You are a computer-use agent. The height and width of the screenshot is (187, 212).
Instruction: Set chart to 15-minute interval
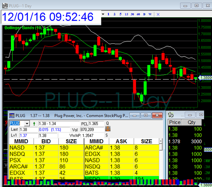(x=126, y=14)
